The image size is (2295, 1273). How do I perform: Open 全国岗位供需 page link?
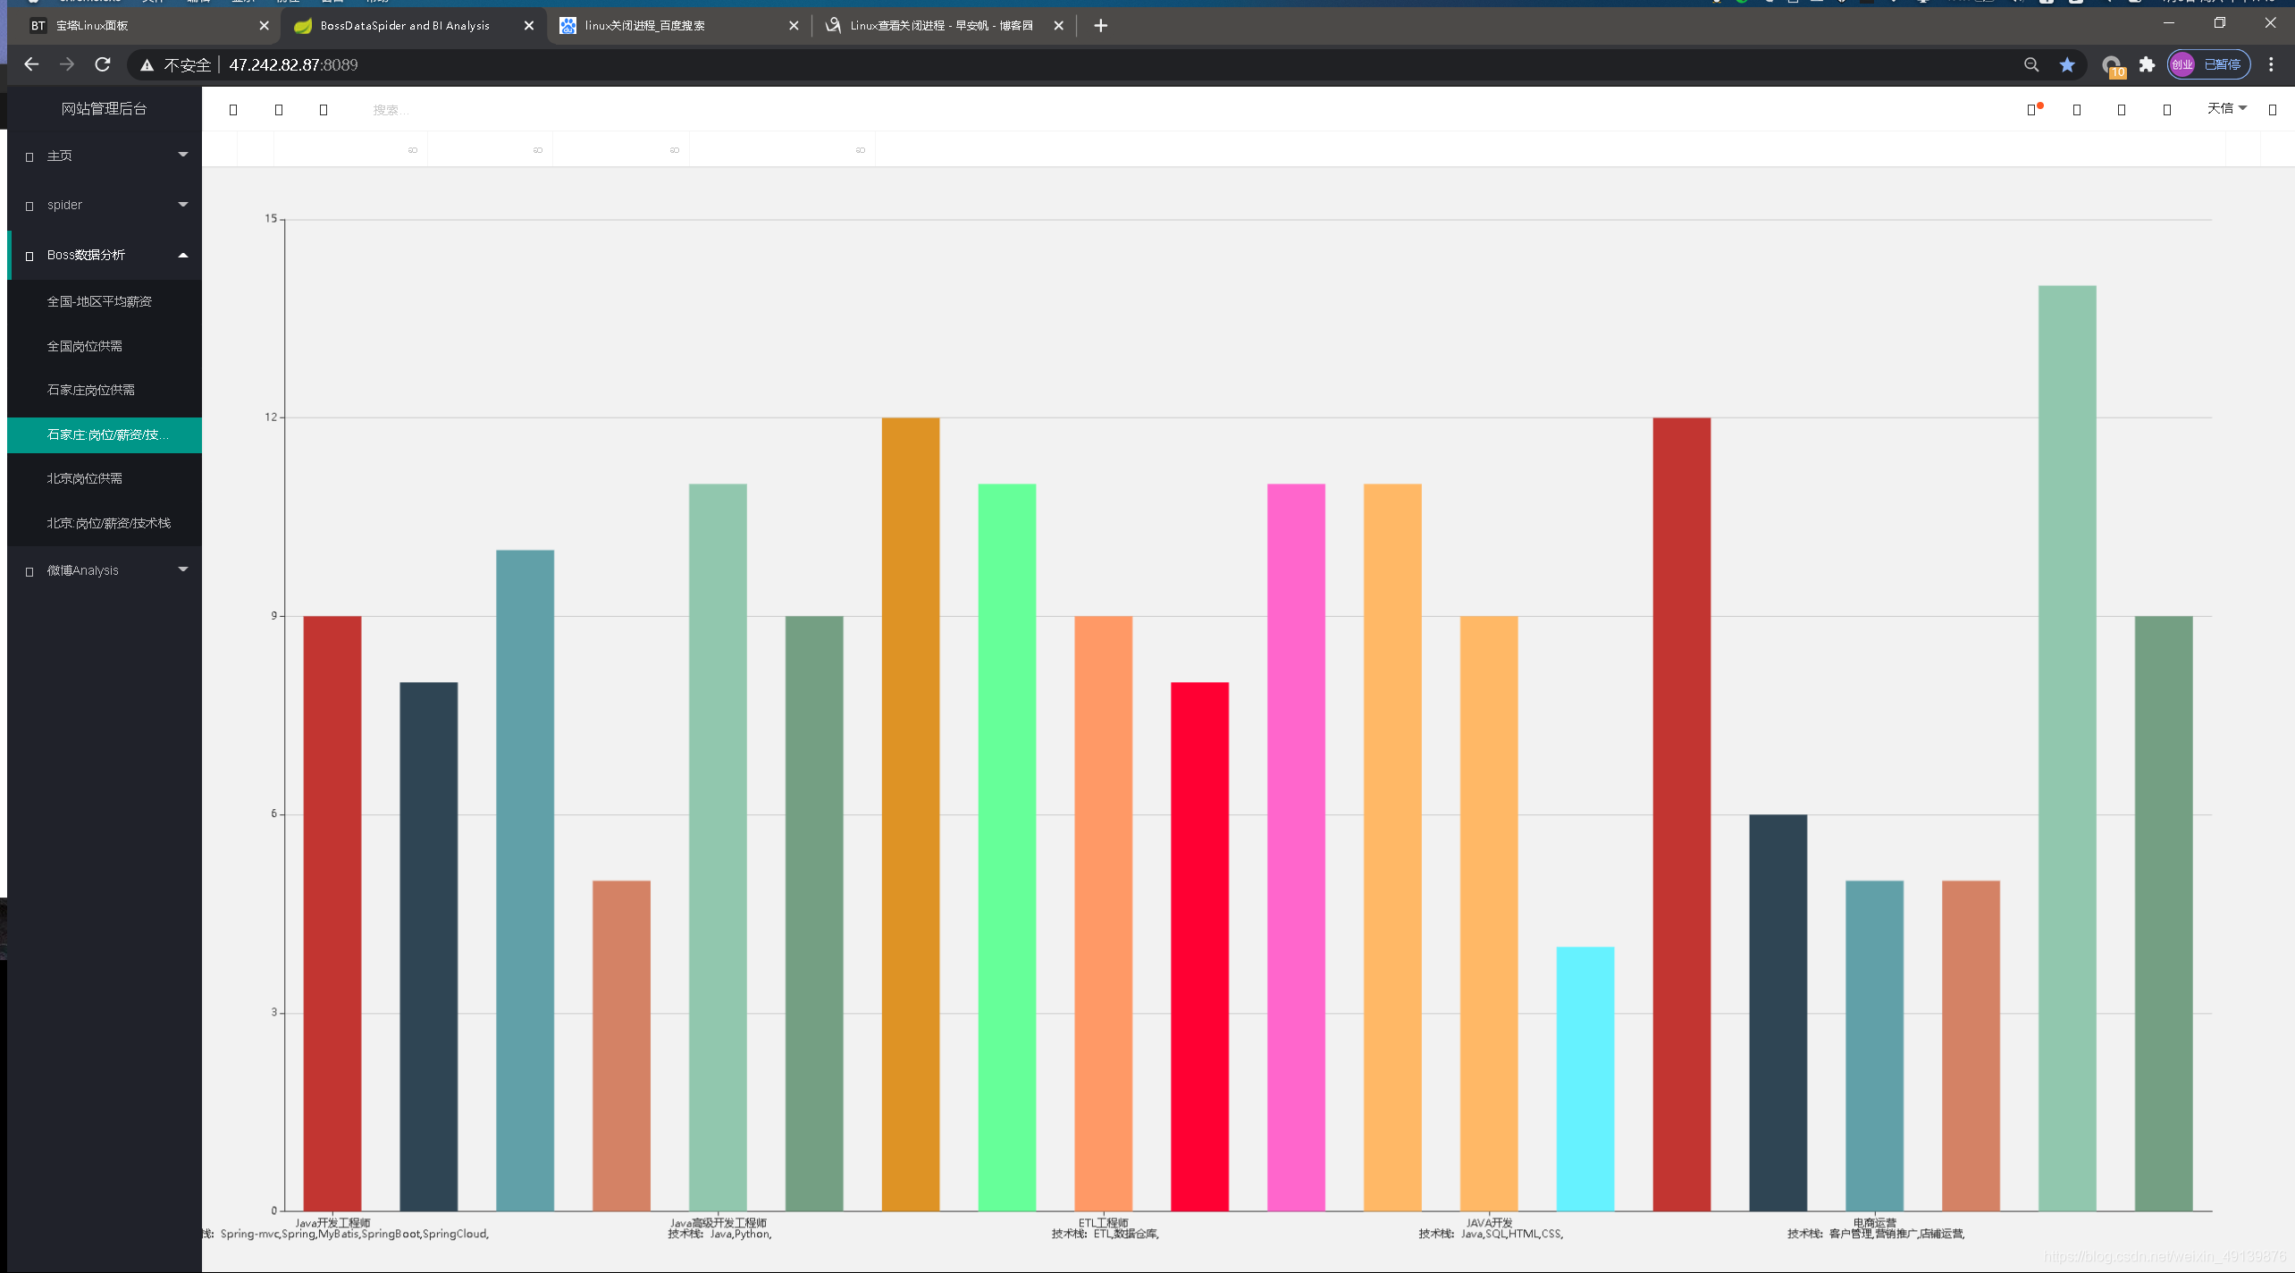tap(85, 346)
